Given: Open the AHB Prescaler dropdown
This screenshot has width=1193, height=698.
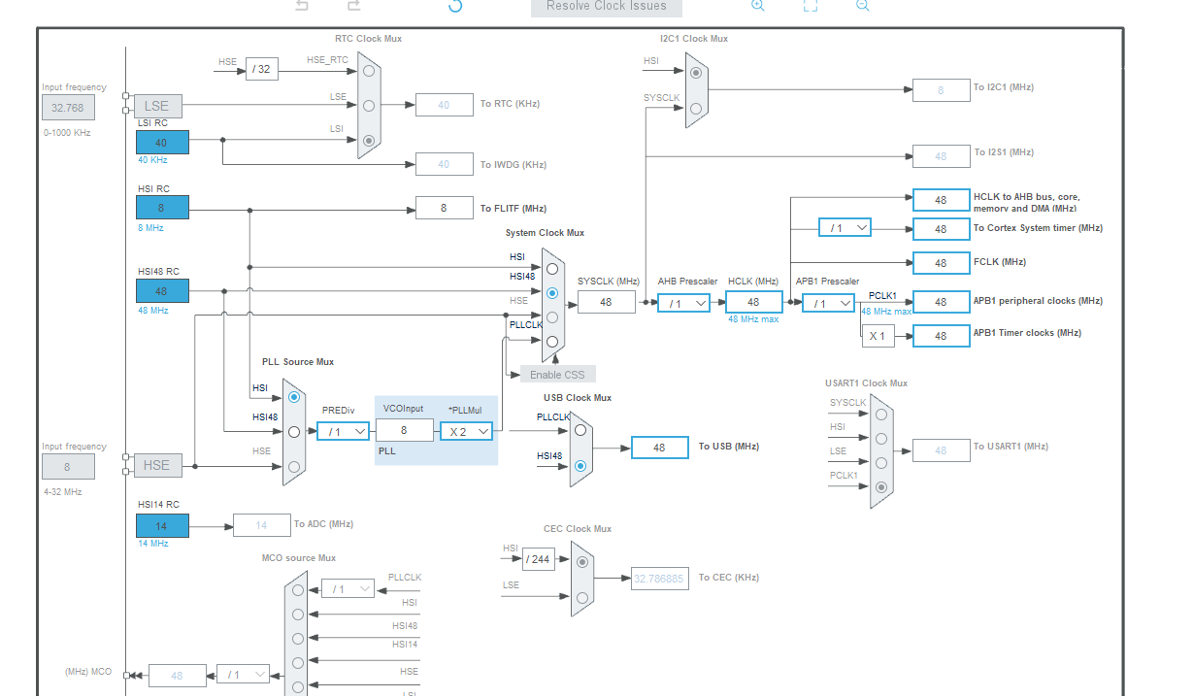Looking at the screenshot, I should point(682,302).
